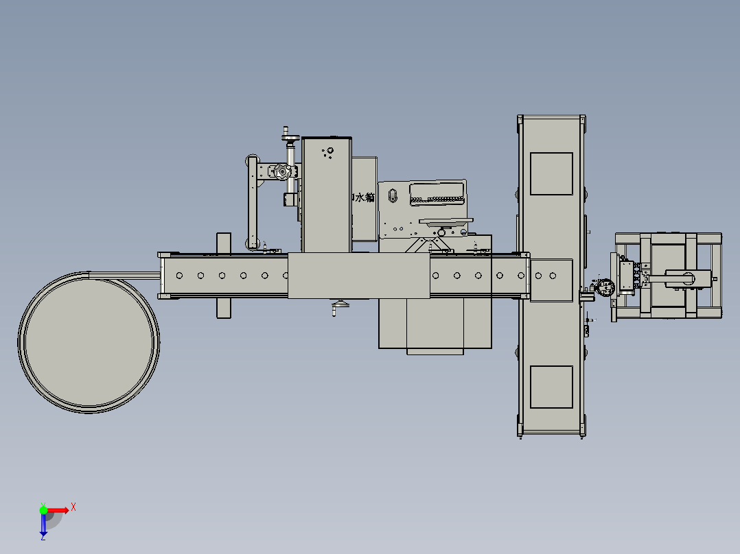Screen dimensions: 740x554
Task: Select the 水箱 water tank label text
Action: point(364,197)
